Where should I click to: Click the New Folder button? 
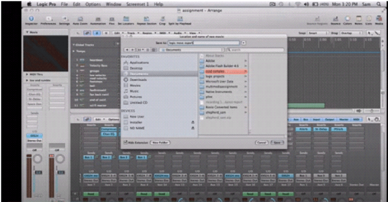160,142
